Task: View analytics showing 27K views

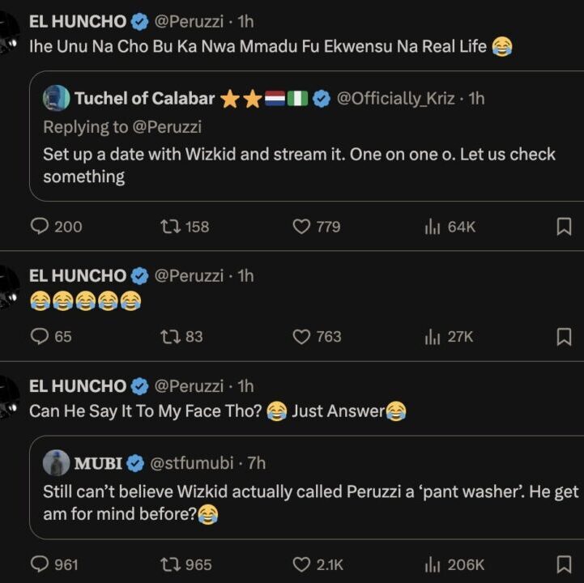Action: [433, 336]
